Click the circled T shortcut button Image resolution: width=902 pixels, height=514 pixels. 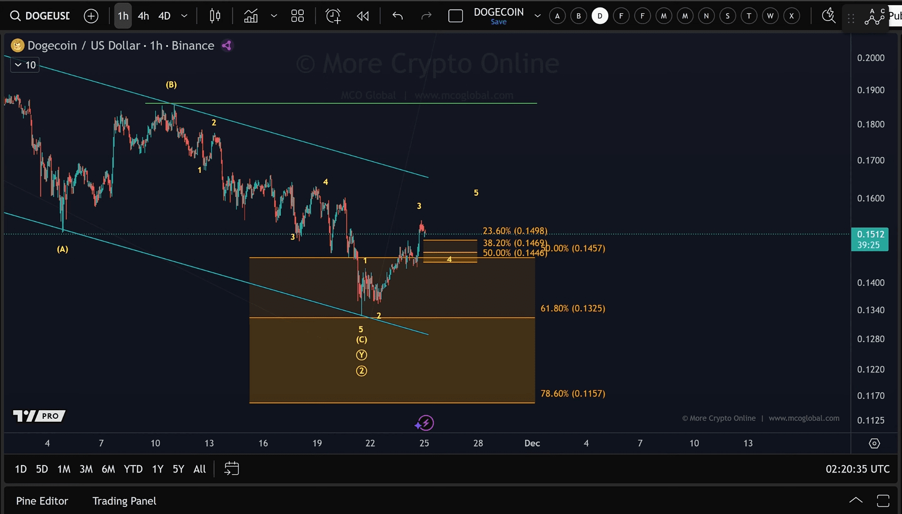pos(749,16)
